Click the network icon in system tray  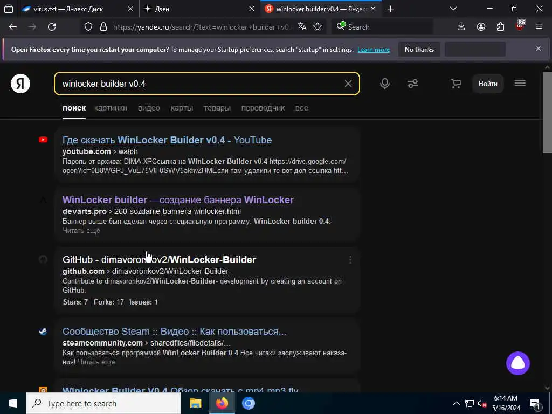click(470, 403)
